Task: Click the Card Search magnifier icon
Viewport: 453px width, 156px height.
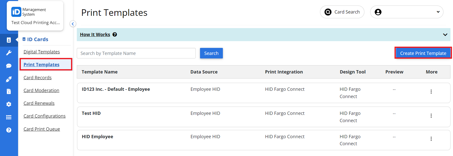Action: point(328,12)
